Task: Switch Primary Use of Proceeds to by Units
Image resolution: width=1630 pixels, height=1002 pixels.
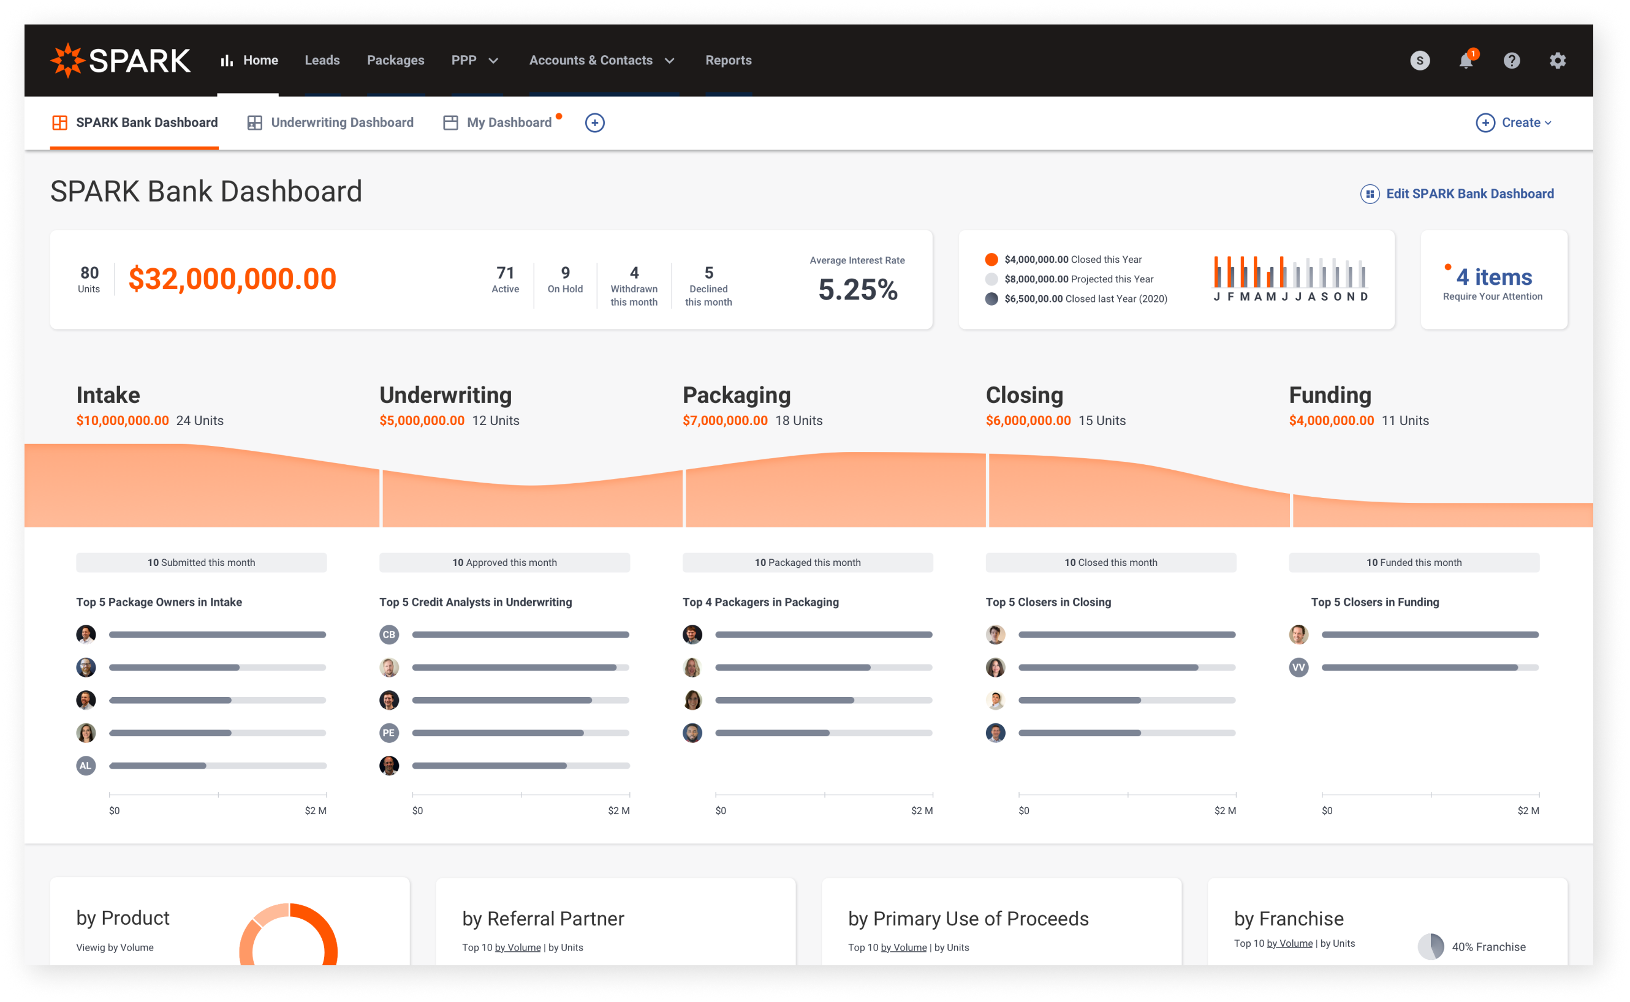Action: click(x=952, y=947)
